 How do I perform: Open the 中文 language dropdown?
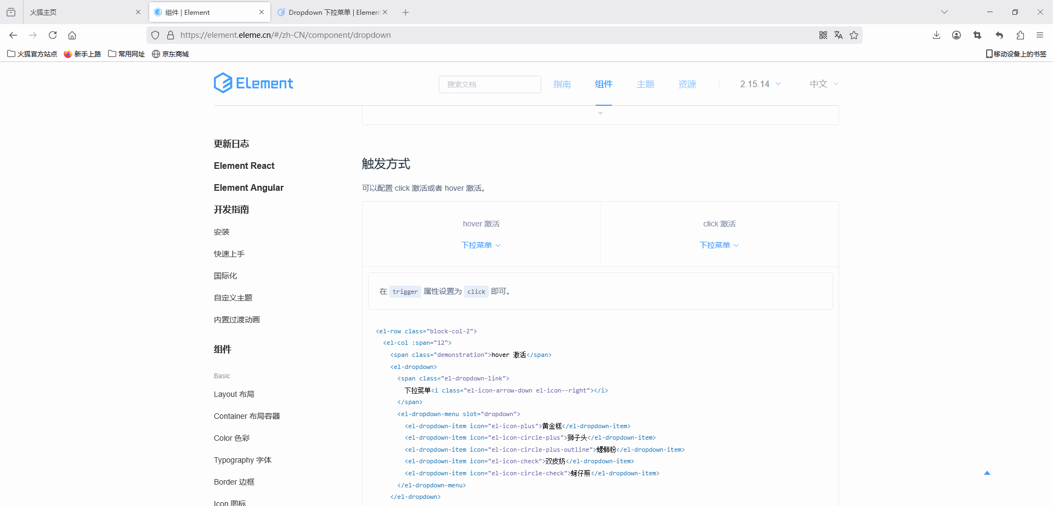[824, 84]
